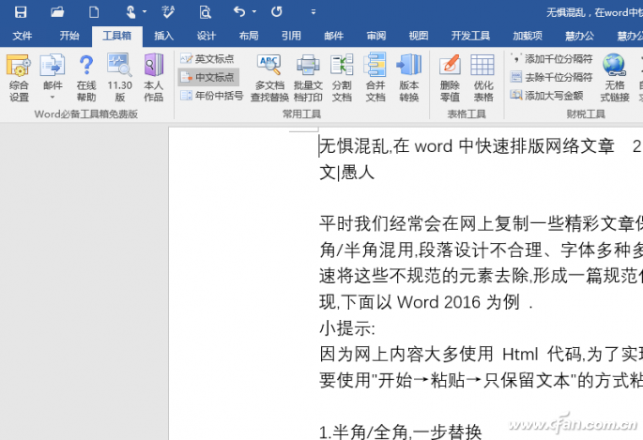The image size is (643, 440).
Task: Click 优化表格 table optimize icon
Action: tap(482, 77)
